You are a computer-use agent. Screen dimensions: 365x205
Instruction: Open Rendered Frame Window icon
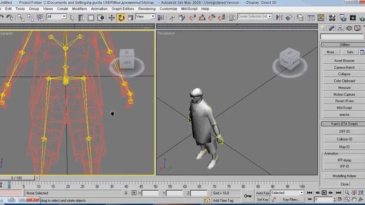click(353, 18)
